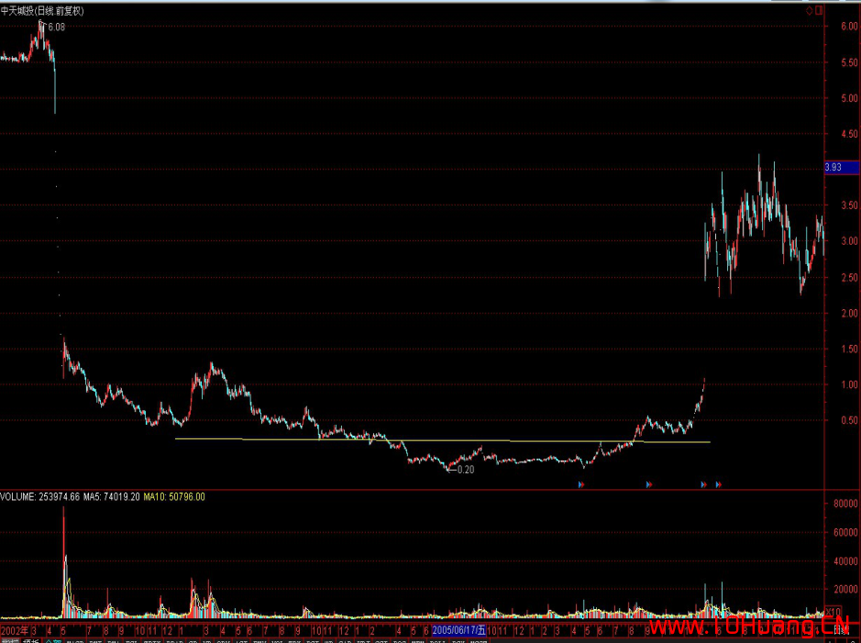The image size is (861, 643).
Task: Click the 3.50 price axis value
Action: (x=849, y=205)
